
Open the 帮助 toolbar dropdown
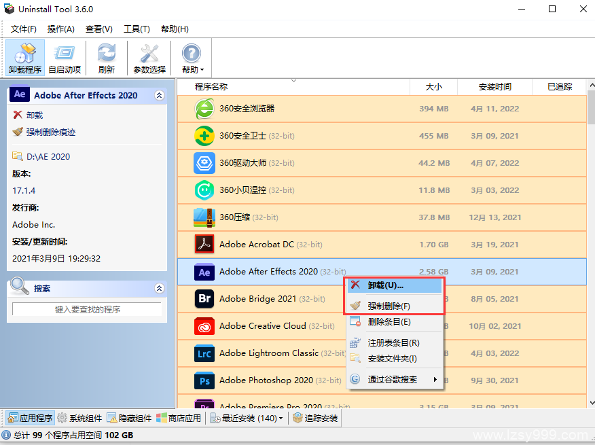coord(192,58)
